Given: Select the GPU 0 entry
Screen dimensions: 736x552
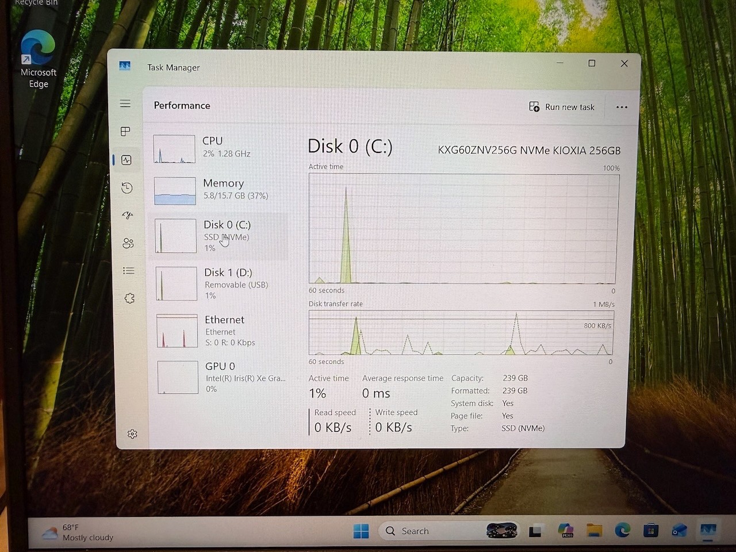Looking at the screenshot, I should point(221,377).
